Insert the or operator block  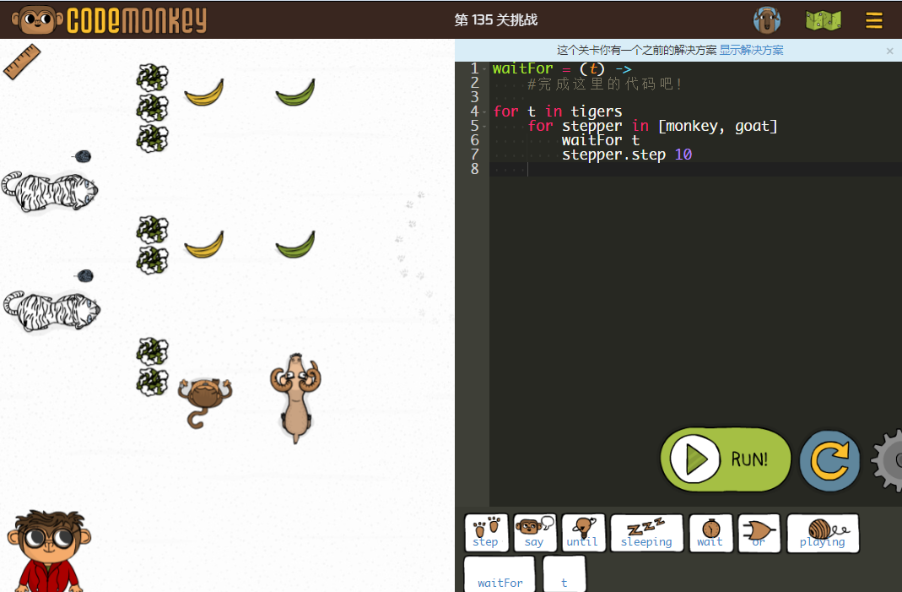point(759,533)
